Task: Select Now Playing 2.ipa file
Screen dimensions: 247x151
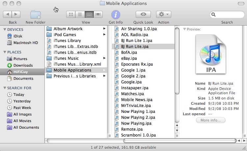Action: pos(143,118)
